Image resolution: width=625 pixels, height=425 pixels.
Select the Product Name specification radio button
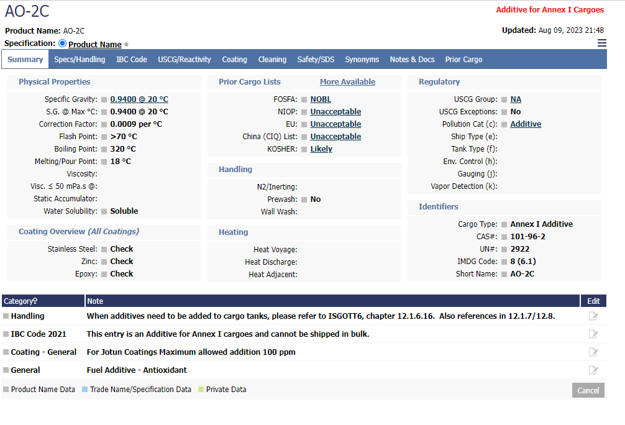[62, 43]
